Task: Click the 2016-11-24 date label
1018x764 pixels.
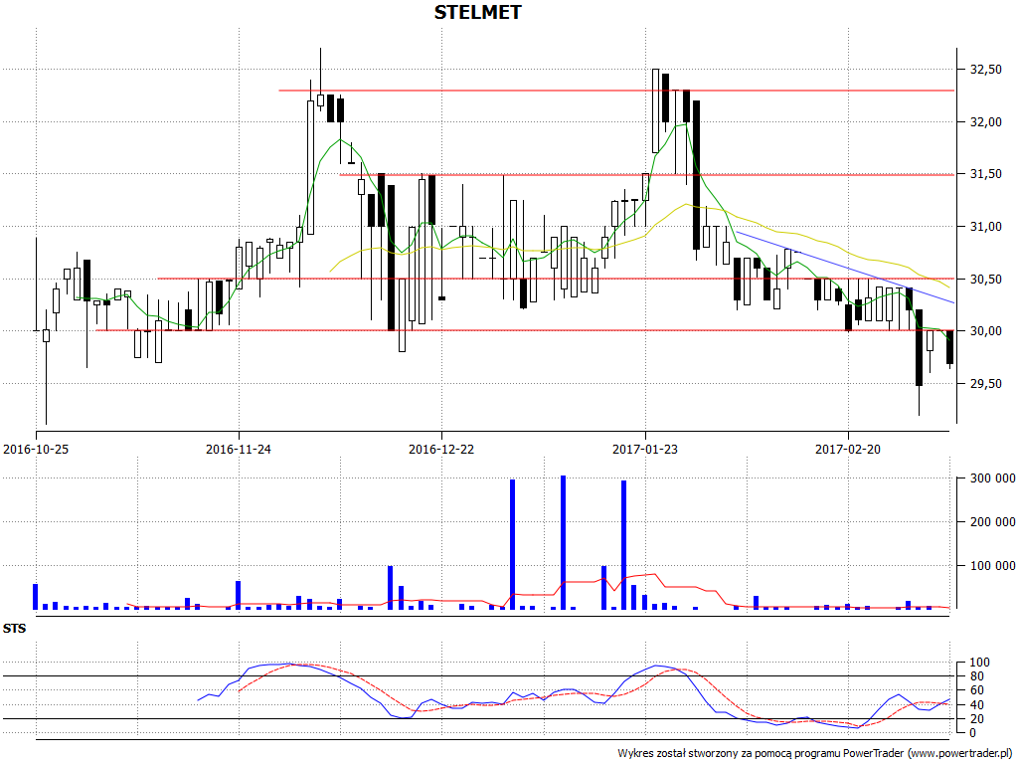Action: 239,449
